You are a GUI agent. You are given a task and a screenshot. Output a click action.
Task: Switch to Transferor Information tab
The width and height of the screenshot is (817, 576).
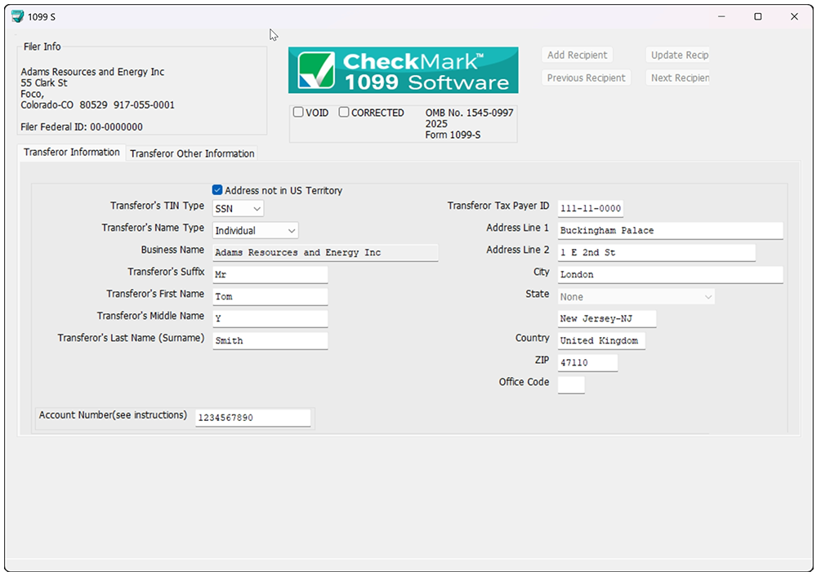[x=71, y=153]
